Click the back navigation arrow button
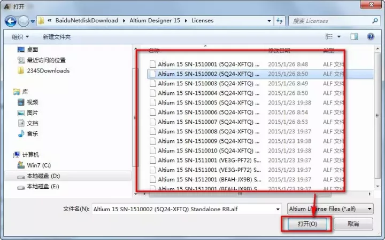 pos(10,21)
